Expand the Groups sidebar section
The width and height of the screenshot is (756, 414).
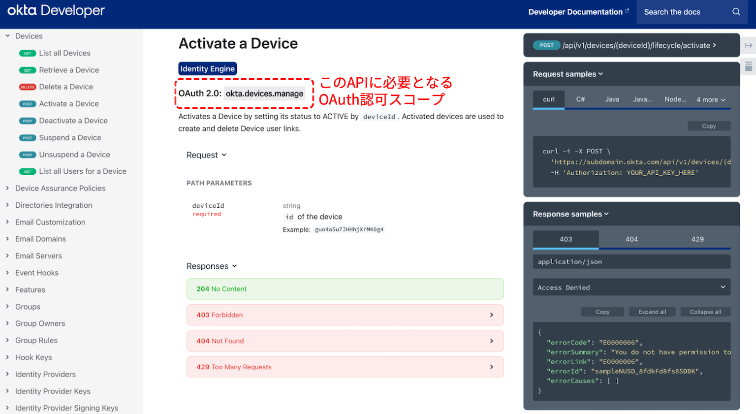[7, 306]
